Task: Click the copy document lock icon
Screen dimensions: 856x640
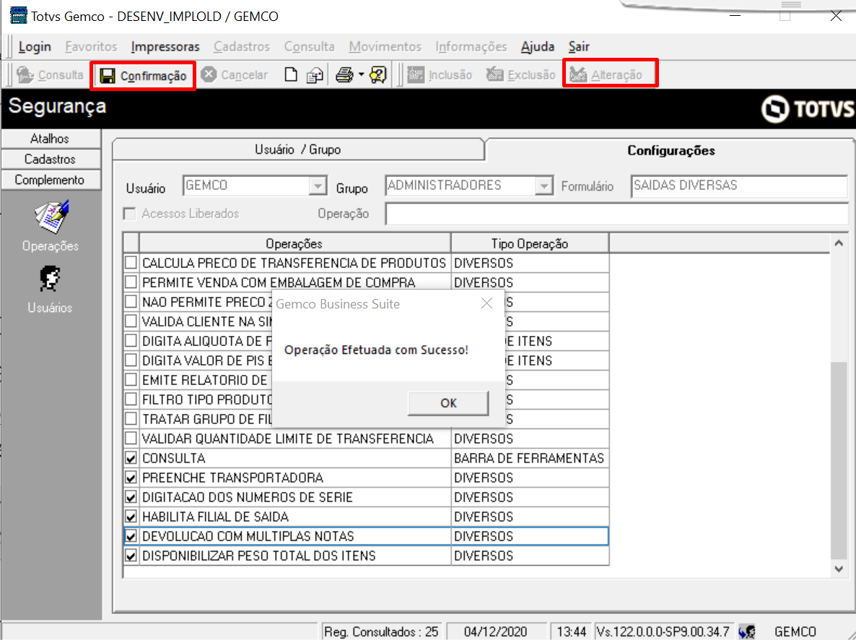Action: (x=315, y=75)
